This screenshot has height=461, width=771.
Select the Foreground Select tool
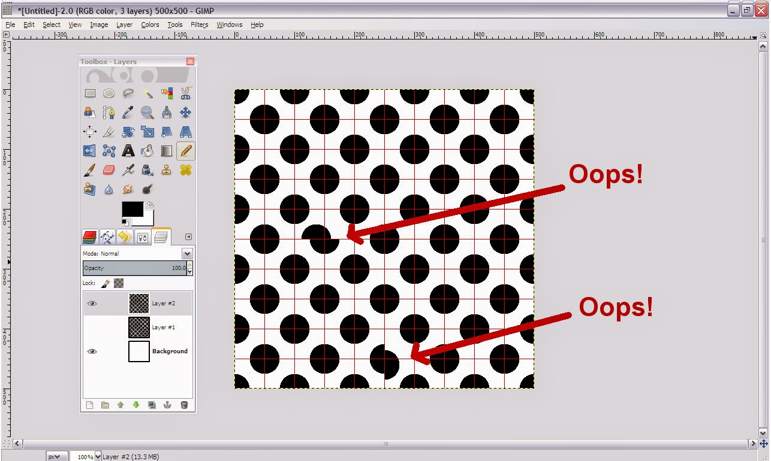click(90, 112)
